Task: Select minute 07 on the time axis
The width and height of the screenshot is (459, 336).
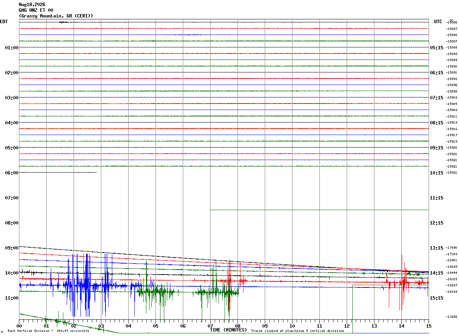Action: click(211, 326)
